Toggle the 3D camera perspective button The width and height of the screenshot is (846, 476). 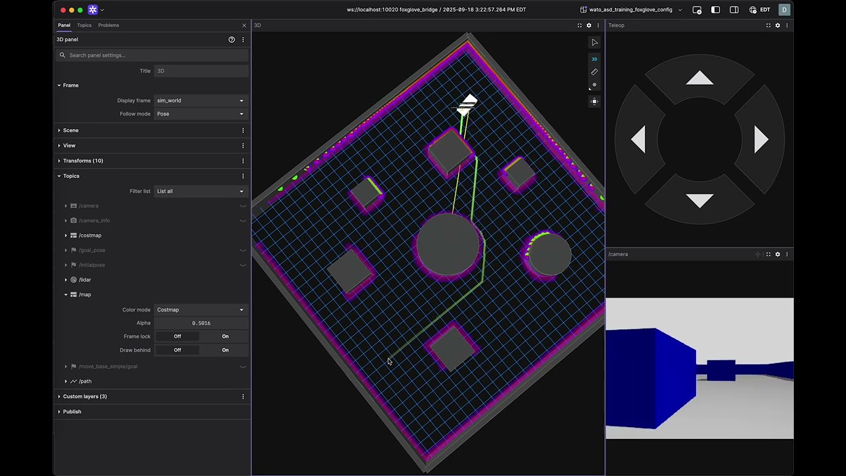(x=594, y=59)
